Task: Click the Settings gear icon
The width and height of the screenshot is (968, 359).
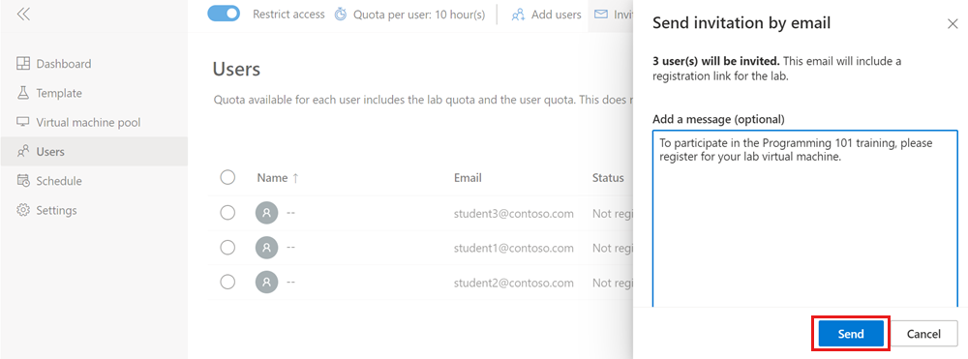Action: point(23,210)
